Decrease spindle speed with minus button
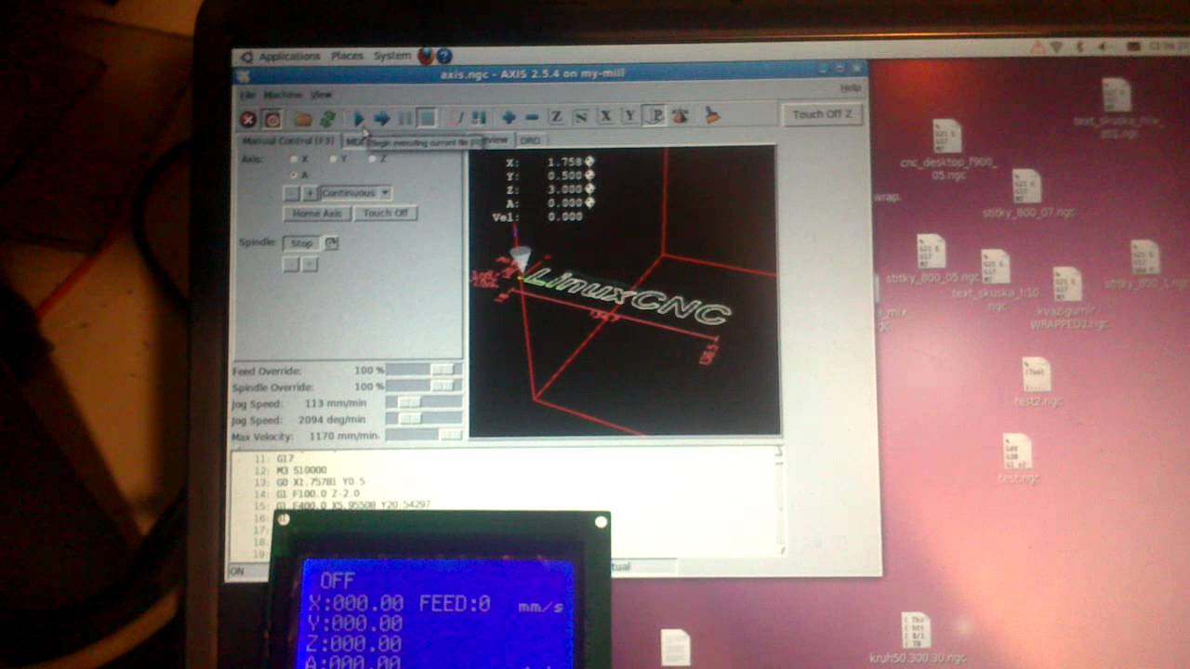The width and height of the screenshot is (1190, 669). [290, 264]
